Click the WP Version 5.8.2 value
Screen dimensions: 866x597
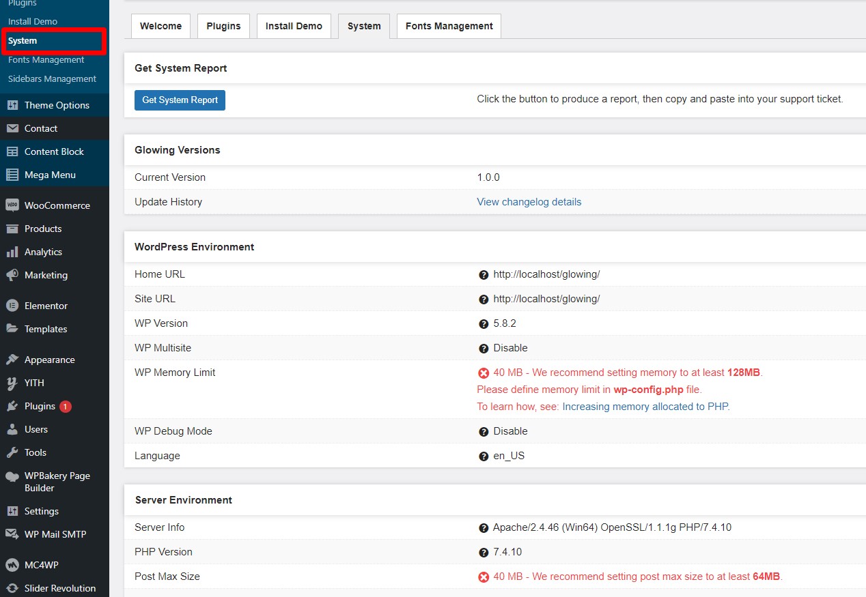[505, 323]
